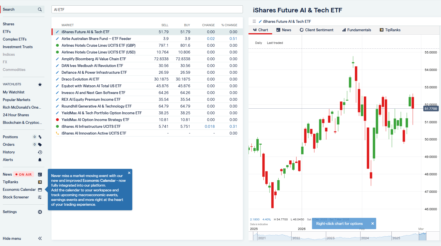
Task: Switch to the News tab on the chart
Action: 283,30
